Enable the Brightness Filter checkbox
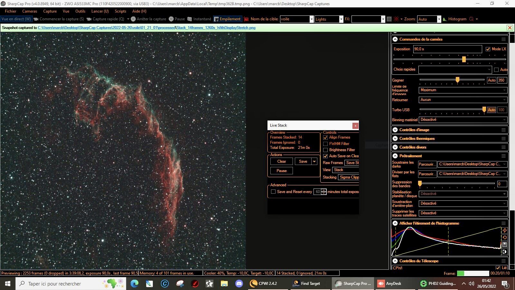The width and height of the screenshot is (515, 290). [325, 150]
